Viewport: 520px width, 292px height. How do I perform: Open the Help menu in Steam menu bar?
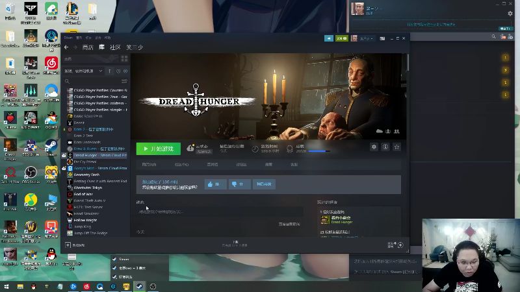(107, 38)
